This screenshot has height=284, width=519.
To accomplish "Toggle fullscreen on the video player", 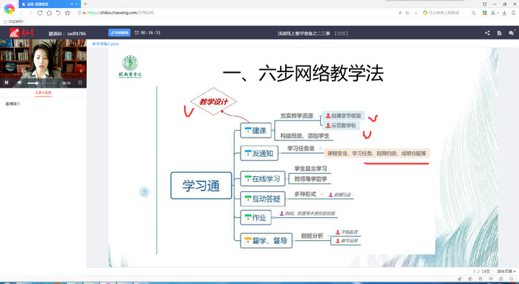I will click(x=80, y=83).
